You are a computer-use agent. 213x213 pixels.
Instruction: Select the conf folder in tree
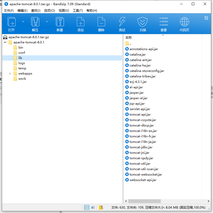pyautogui.click(x=22, y=52)
